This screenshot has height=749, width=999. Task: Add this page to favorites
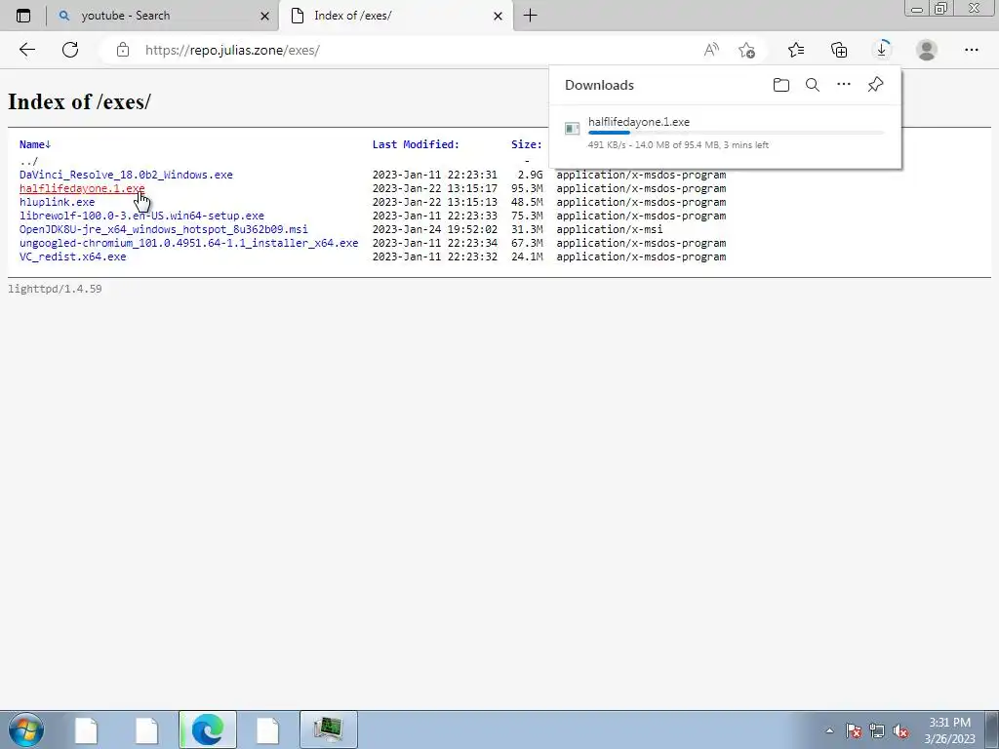(x=746, y=50)
